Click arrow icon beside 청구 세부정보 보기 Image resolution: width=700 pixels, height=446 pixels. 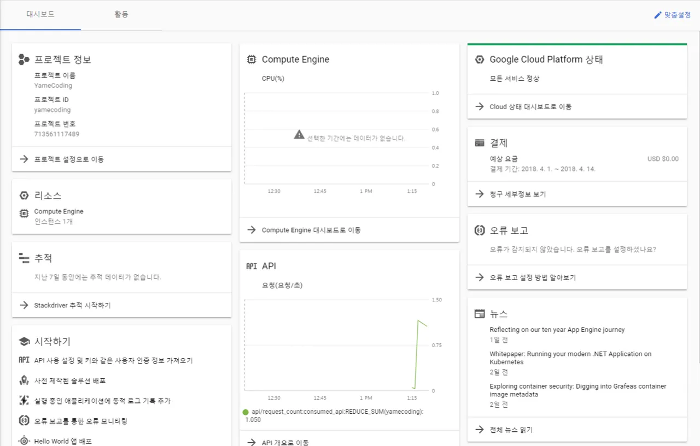click(480, 194)
